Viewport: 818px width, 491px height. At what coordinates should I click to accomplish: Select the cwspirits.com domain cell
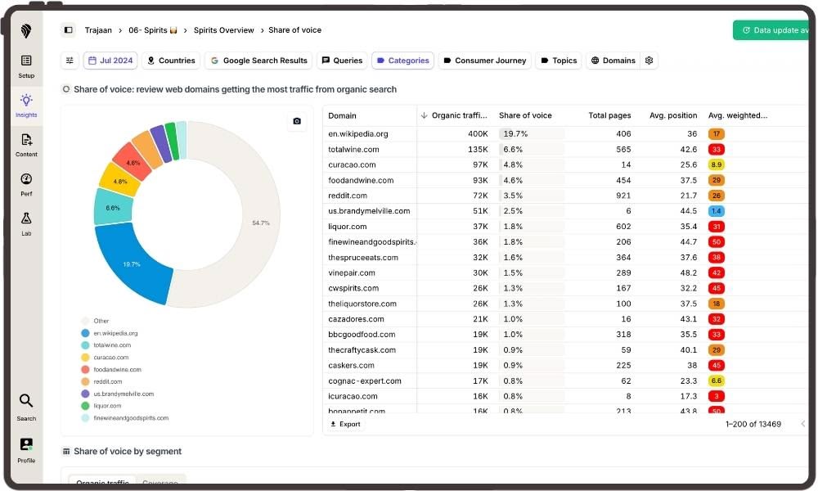[x=371, y=288]
